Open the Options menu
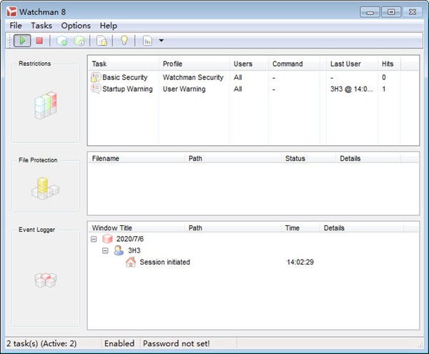 pyautogui.click(x=76, y=26)
